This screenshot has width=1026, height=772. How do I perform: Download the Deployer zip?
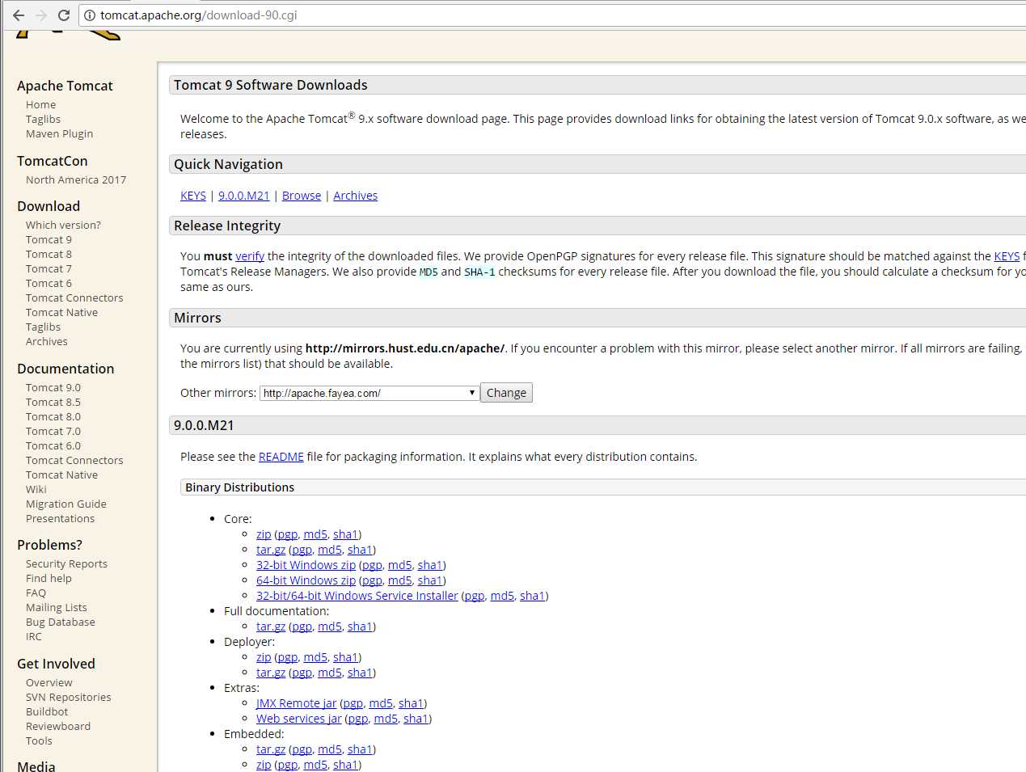(x=264, y=657)
